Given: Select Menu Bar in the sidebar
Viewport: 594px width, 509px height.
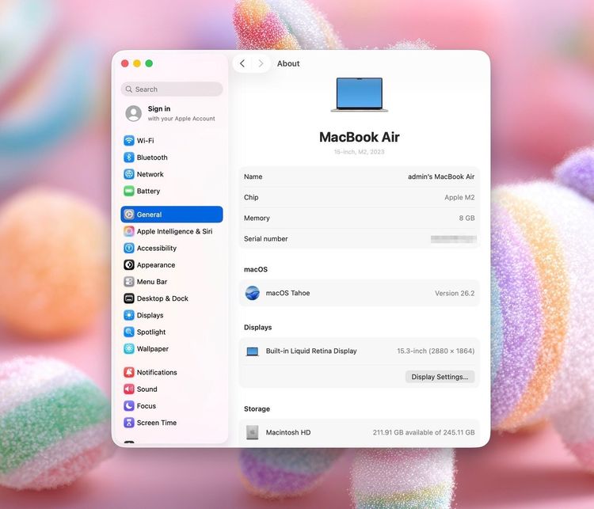Looking at the screenshot, I should [x=172, y=282].
